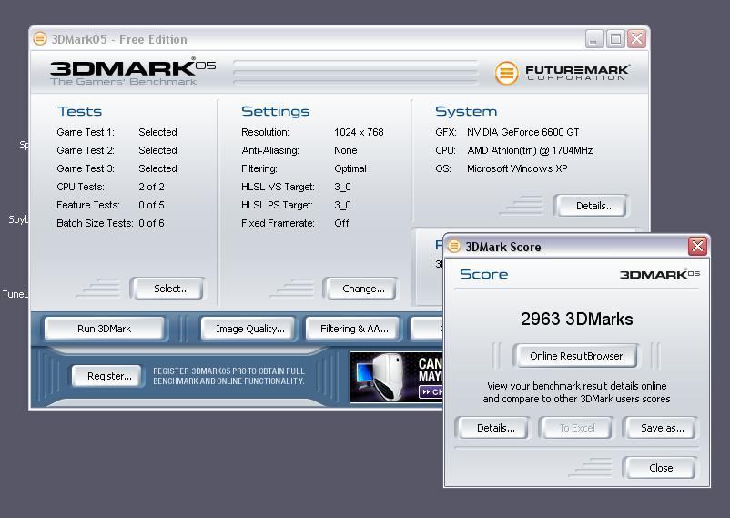This screenshot has height=518, width=730.
Task: Click the 2963 3DMarks score text
Action: tap(577, 320)
